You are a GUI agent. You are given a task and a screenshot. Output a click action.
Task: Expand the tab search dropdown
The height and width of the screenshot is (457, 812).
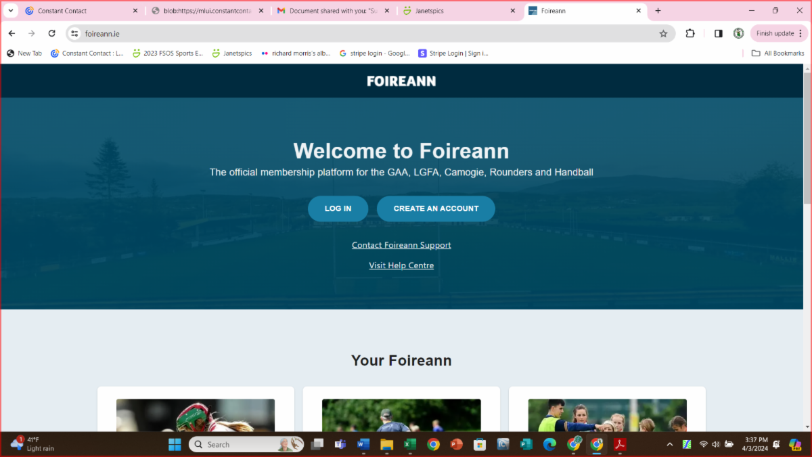[10, 11]
